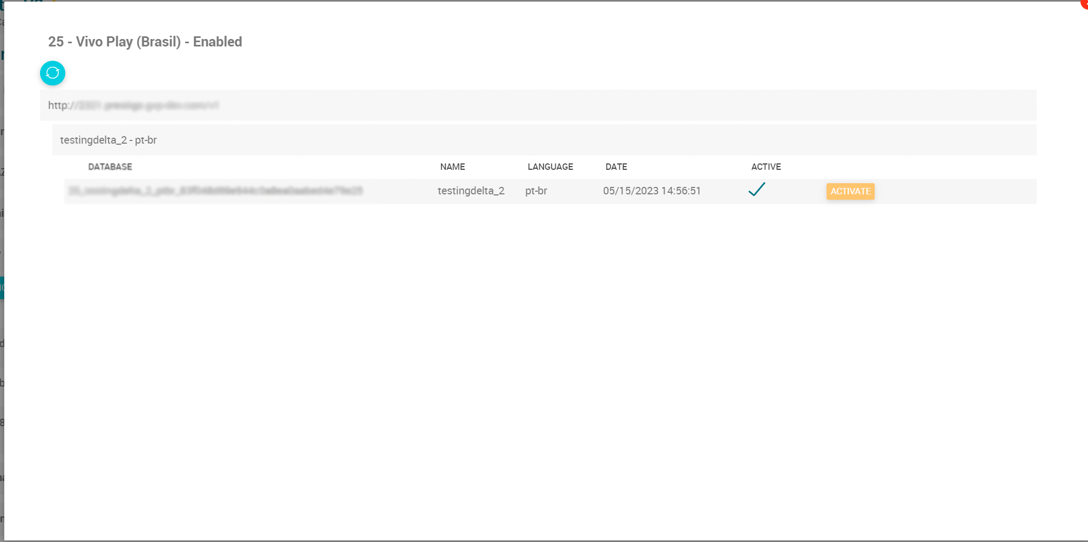Close the dialog with the red button
1088x542 pixels.
1085,3
